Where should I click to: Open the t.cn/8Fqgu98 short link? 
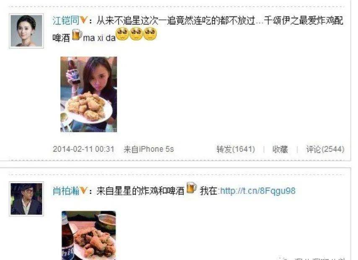[x=258, y=191]
